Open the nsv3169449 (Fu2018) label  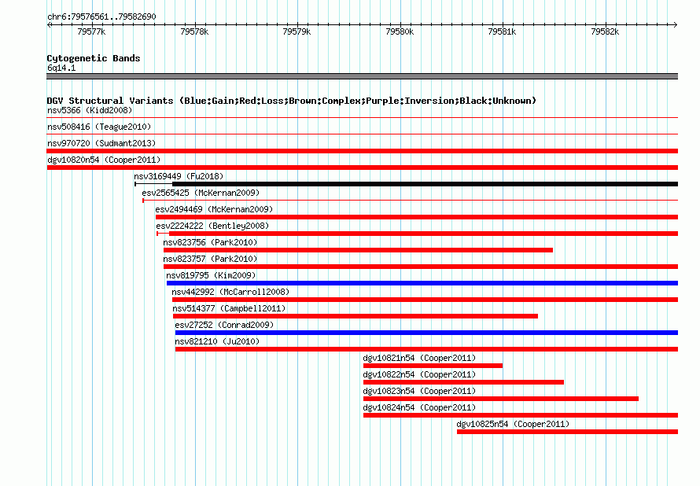179,176
